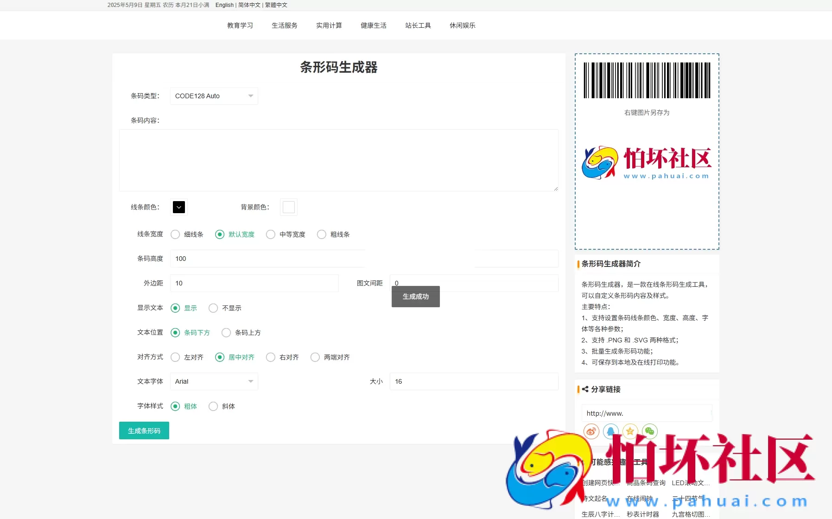The height and width of the screenshot is (519, 832).
Task: Select the 粗线条 line width option
Action: click(322, 234)
